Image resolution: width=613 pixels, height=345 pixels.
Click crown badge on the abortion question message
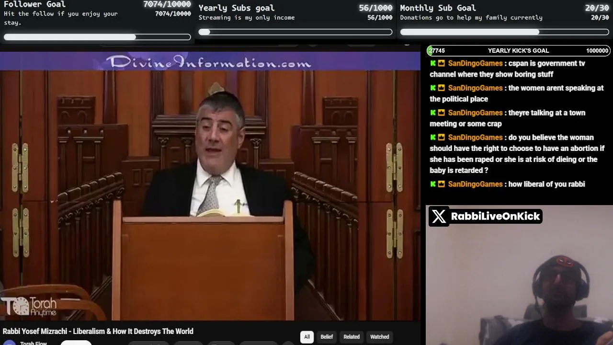[x=442, y=138]
